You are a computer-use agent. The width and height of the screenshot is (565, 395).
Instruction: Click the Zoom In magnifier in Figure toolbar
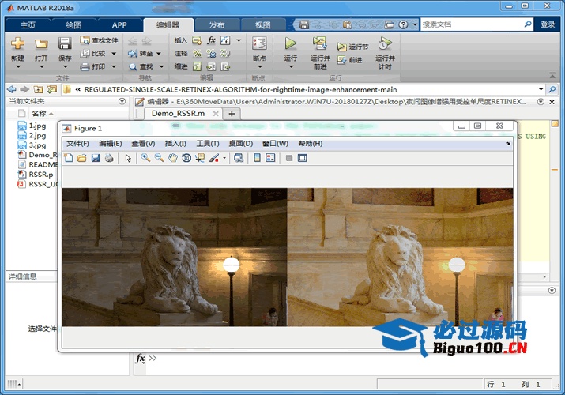click(145, 158)
